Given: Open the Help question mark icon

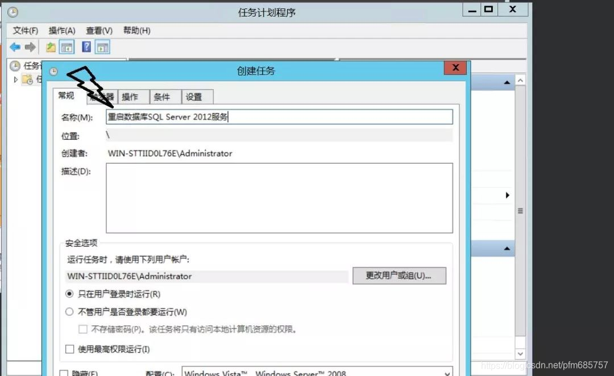Looking at the screenshot, I should click(86, 47).
